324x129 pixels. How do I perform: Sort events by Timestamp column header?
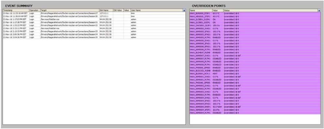[16, 10]
